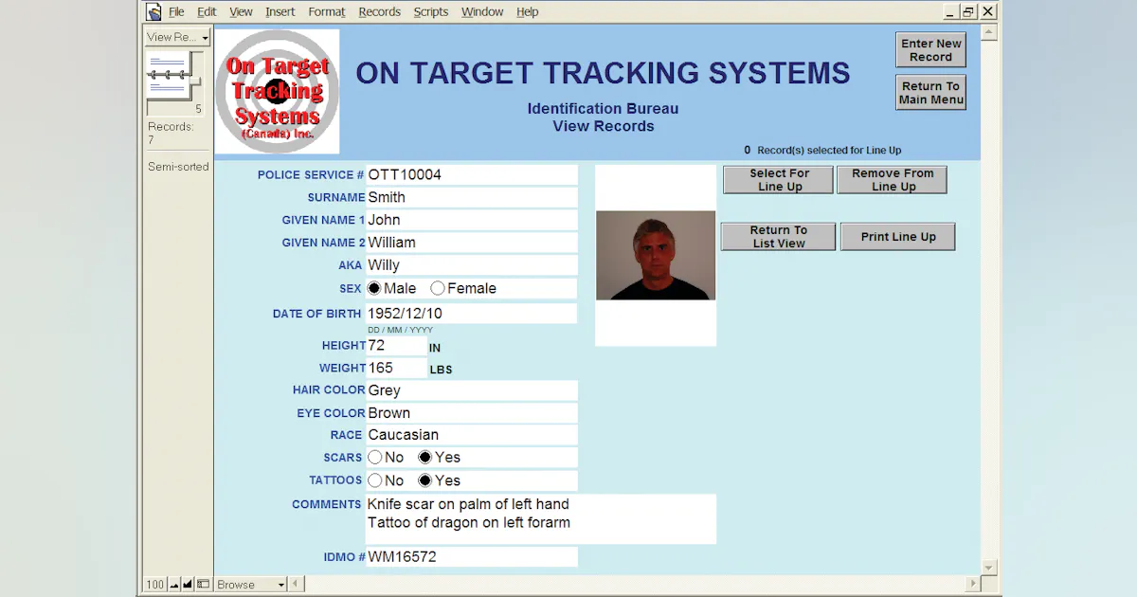Open the Help menu
The image size is (1137, 597).
pos(528,12)
